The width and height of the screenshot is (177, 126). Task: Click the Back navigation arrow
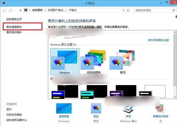5,10
